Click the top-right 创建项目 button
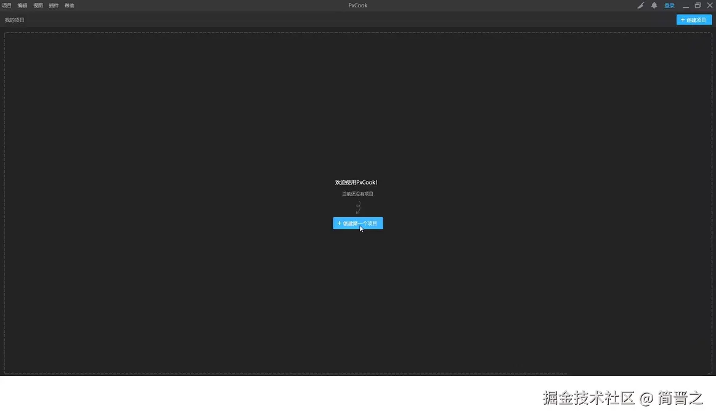Image resolution: width=716 pixels, height=419 pixels. 694,20
